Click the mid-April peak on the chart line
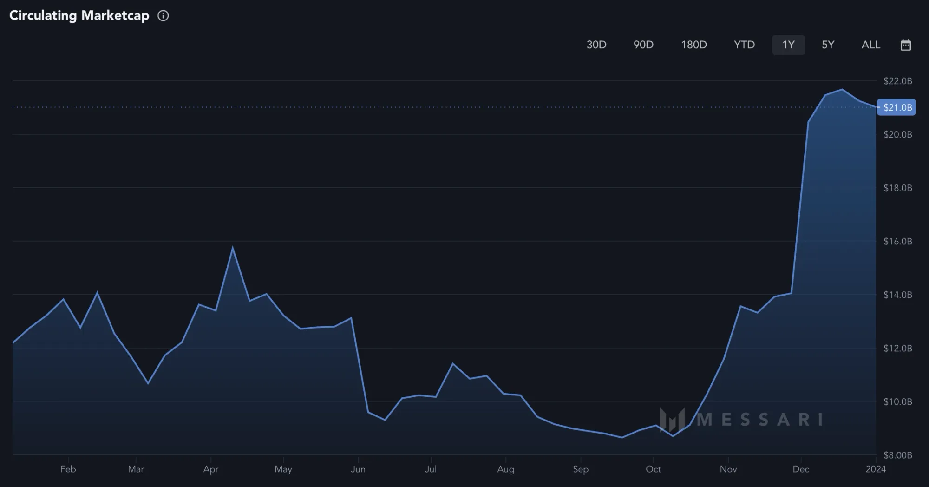 (233, 247)
